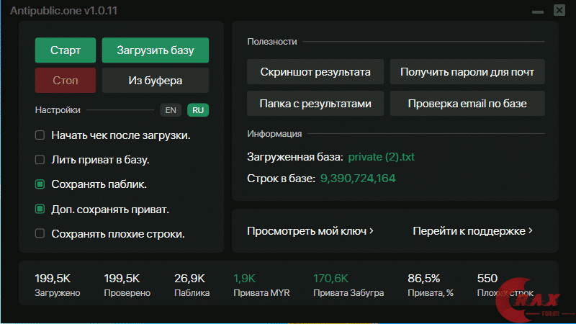
Task: Minimize window using title bar dash icon
Action: pyautogui.click(x=537, y=12)
